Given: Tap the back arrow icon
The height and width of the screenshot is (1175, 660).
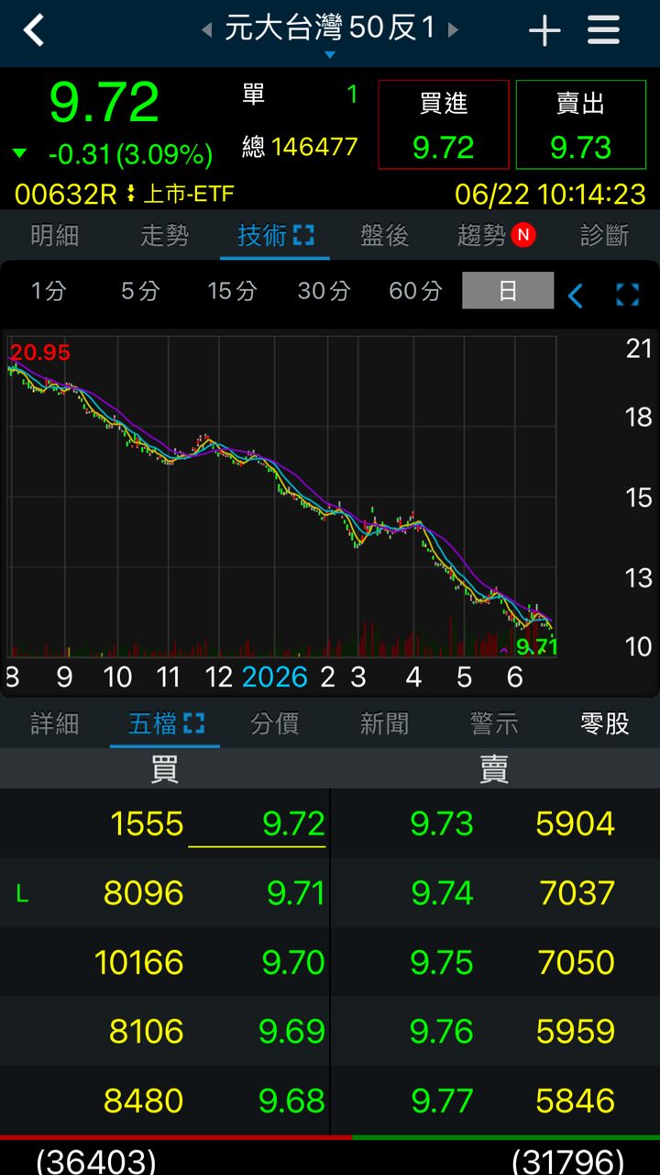Looking at the screenshot, I should [x=34, y=30].
